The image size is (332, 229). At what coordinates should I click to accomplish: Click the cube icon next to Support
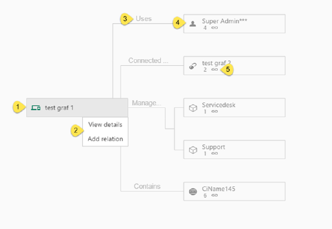point(193,150)
